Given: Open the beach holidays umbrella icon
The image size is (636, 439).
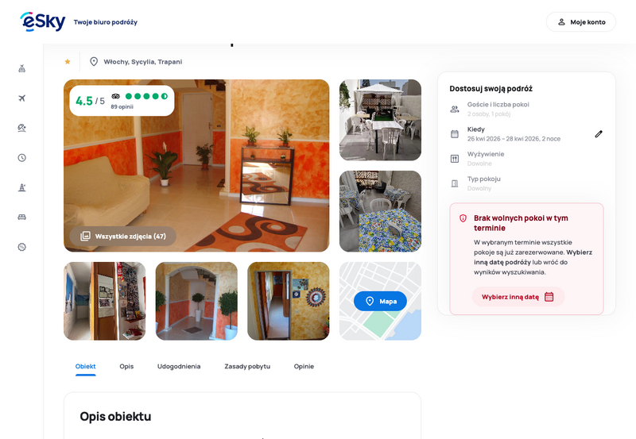Looking at the screenshot, I should point(22,128).
